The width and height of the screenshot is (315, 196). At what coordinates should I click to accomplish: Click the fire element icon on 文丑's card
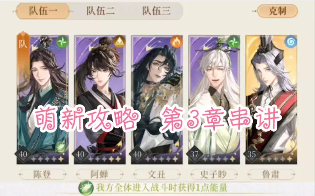pyautogui.click(x=176, y=42)
